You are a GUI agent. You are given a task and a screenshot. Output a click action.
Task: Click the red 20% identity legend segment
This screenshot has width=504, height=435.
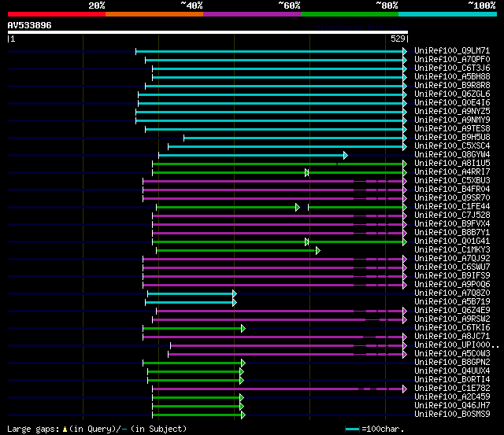coord(57,14)
